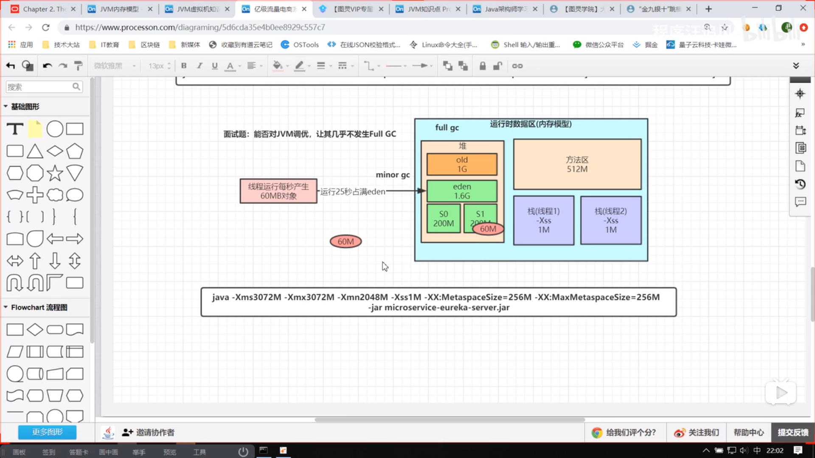Screen dimensions: 815x458
Task: Click the lock shape icon
Action: coord(483,66)
